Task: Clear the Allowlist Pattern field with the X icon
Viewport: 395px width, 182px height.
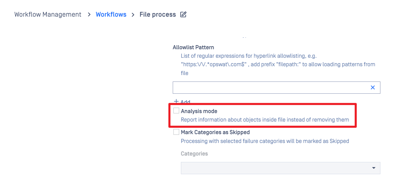Action: 373,88
